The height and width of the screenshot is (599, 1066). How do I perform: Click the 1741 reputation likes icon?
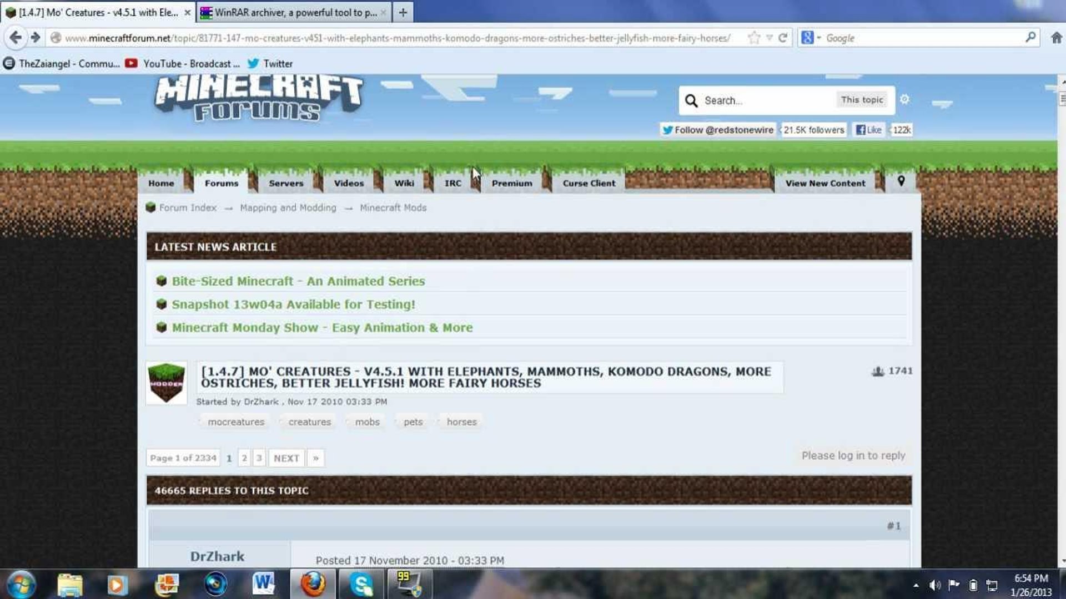click(x=878, y=371)
